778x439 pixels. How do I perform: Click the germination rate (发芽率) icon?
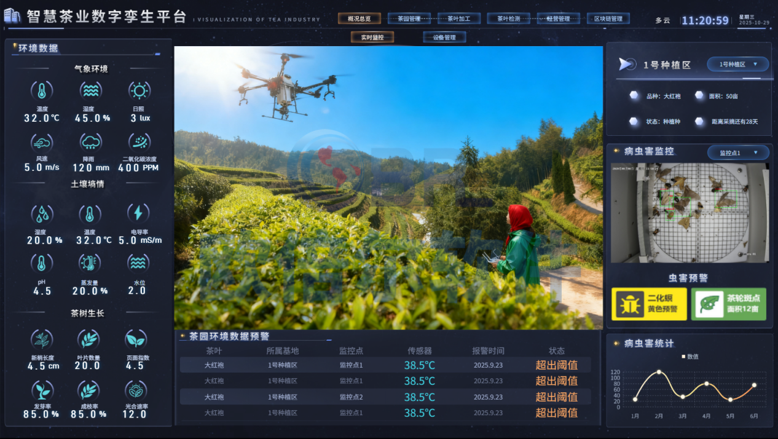[42, 390]
